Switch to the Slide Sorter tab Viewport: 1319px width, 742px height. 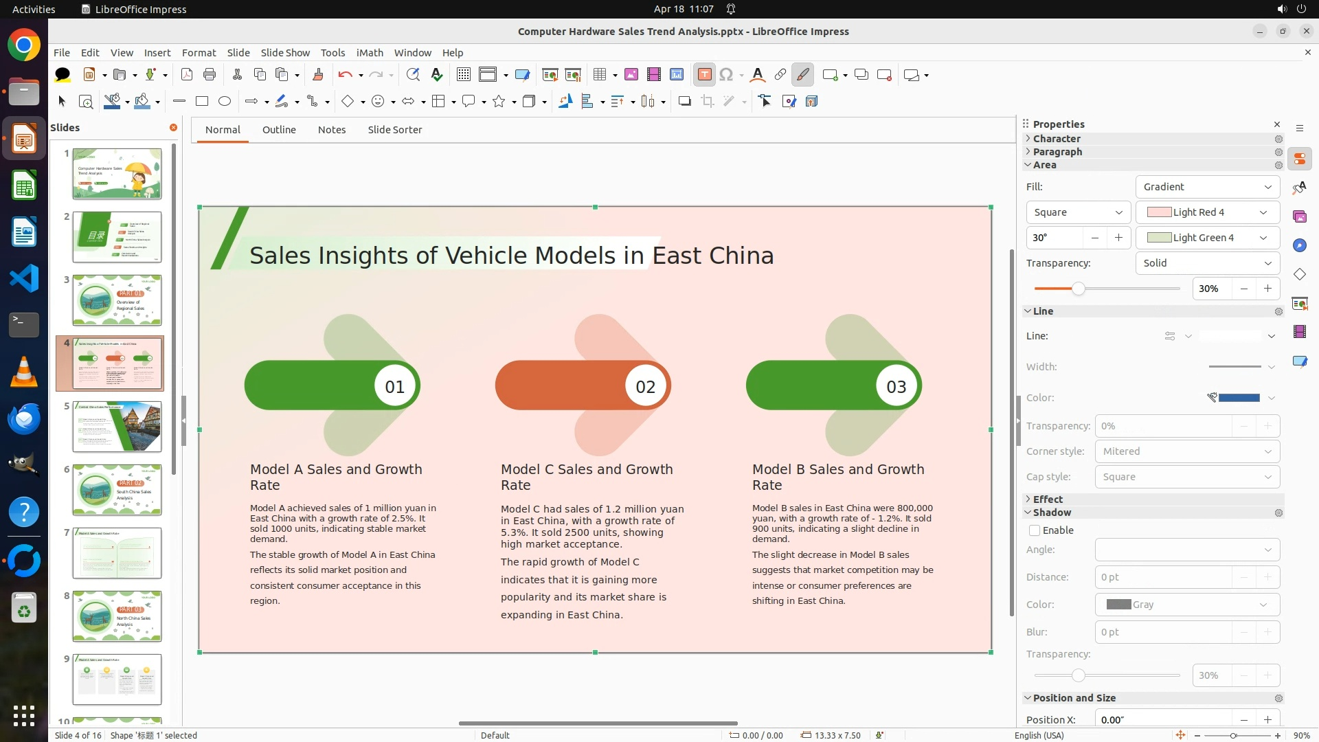pos(394,130)
